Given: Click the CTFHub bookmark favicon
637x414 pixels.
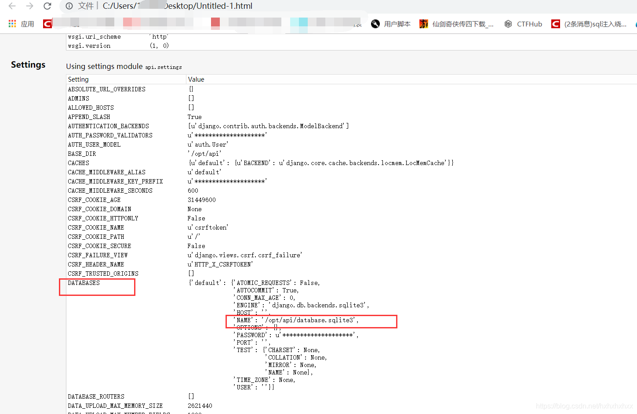Looking at the screenshot, I should click(508, 24).
